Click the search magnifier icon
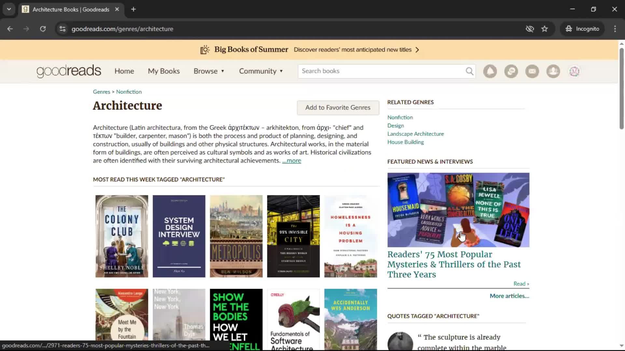Viewport: 625px width, 351px height. (469, 71)
